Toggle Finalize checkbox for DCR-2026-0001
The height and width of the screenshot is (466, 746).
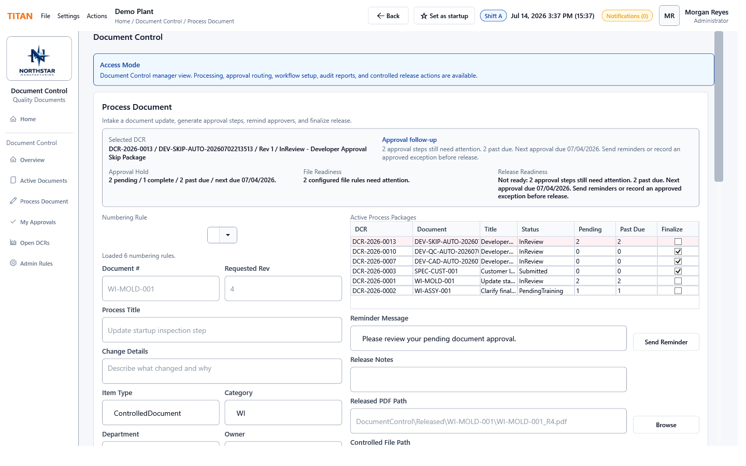[678, 281]
